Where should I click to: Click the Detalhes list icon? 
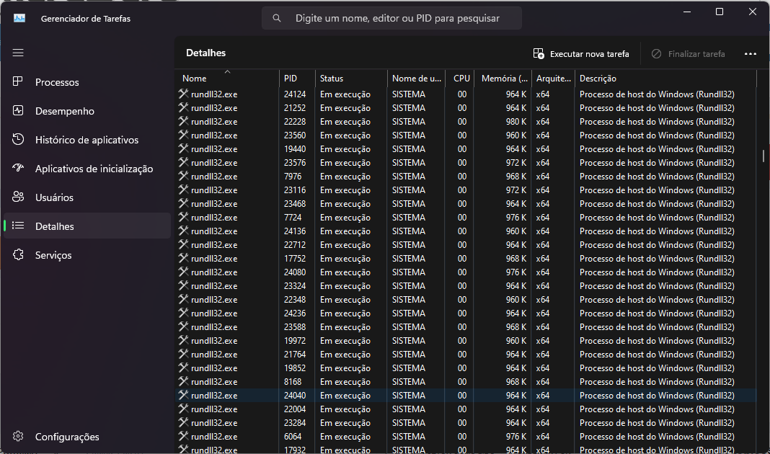click(x=18, y=226)
